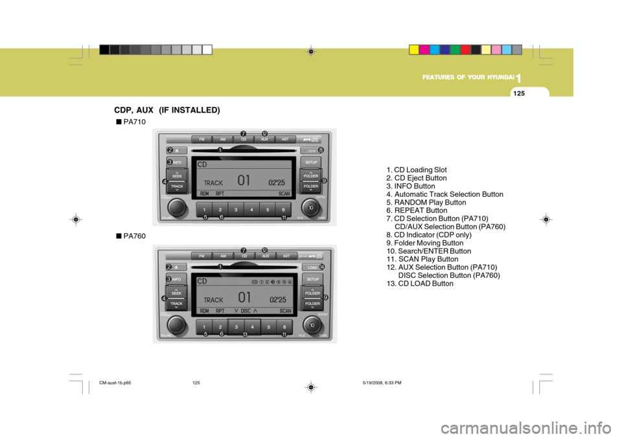Click the TRACK down button on PA710
Screen dimensions: 622x439
(x=177, y=187)
